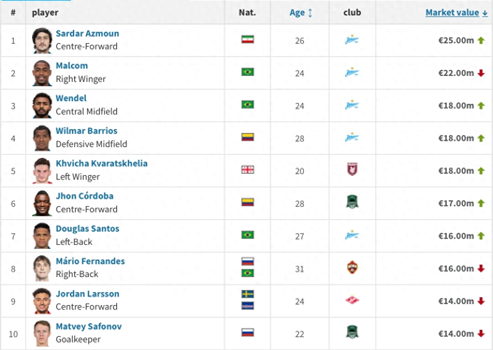Click Zenit logo in Sardar Azmoun row

click(x=352, y=40)
